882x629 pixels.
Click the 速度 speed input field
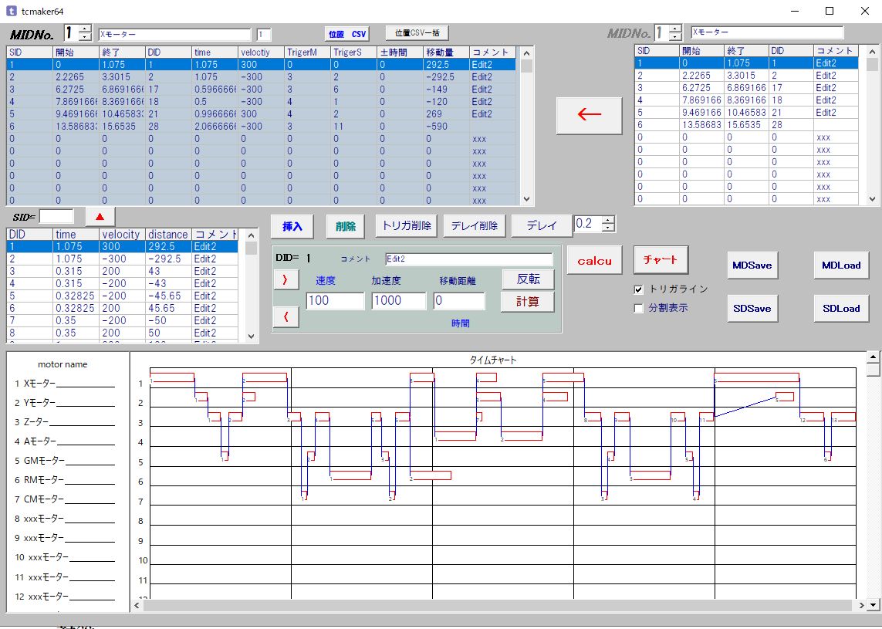click(x=335, y=301)
